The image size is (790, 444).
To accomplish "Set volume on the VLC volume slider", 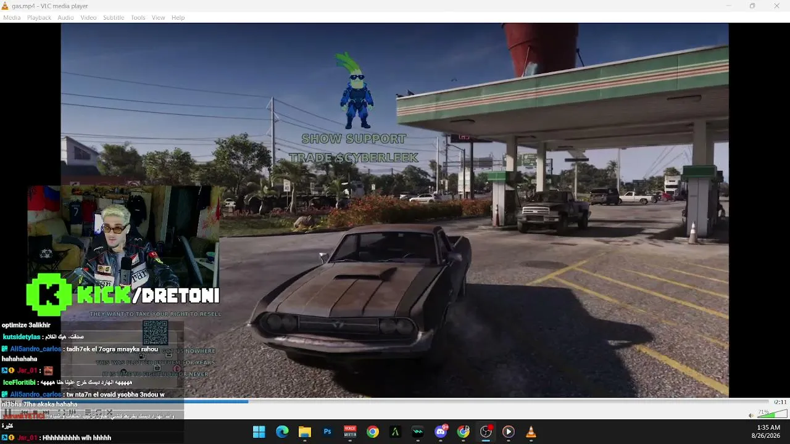I will pos(773,414).
